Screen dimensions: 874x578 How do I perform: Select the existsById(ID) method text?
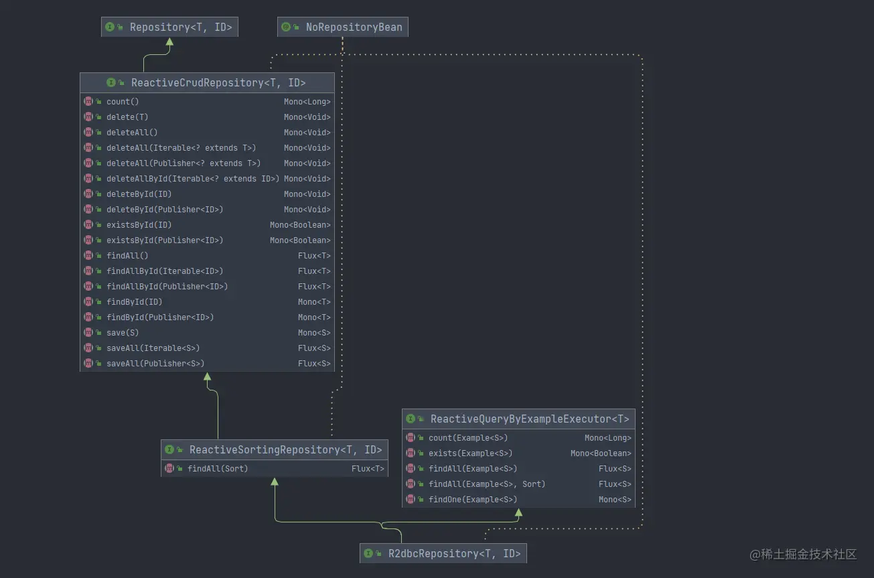139,225
